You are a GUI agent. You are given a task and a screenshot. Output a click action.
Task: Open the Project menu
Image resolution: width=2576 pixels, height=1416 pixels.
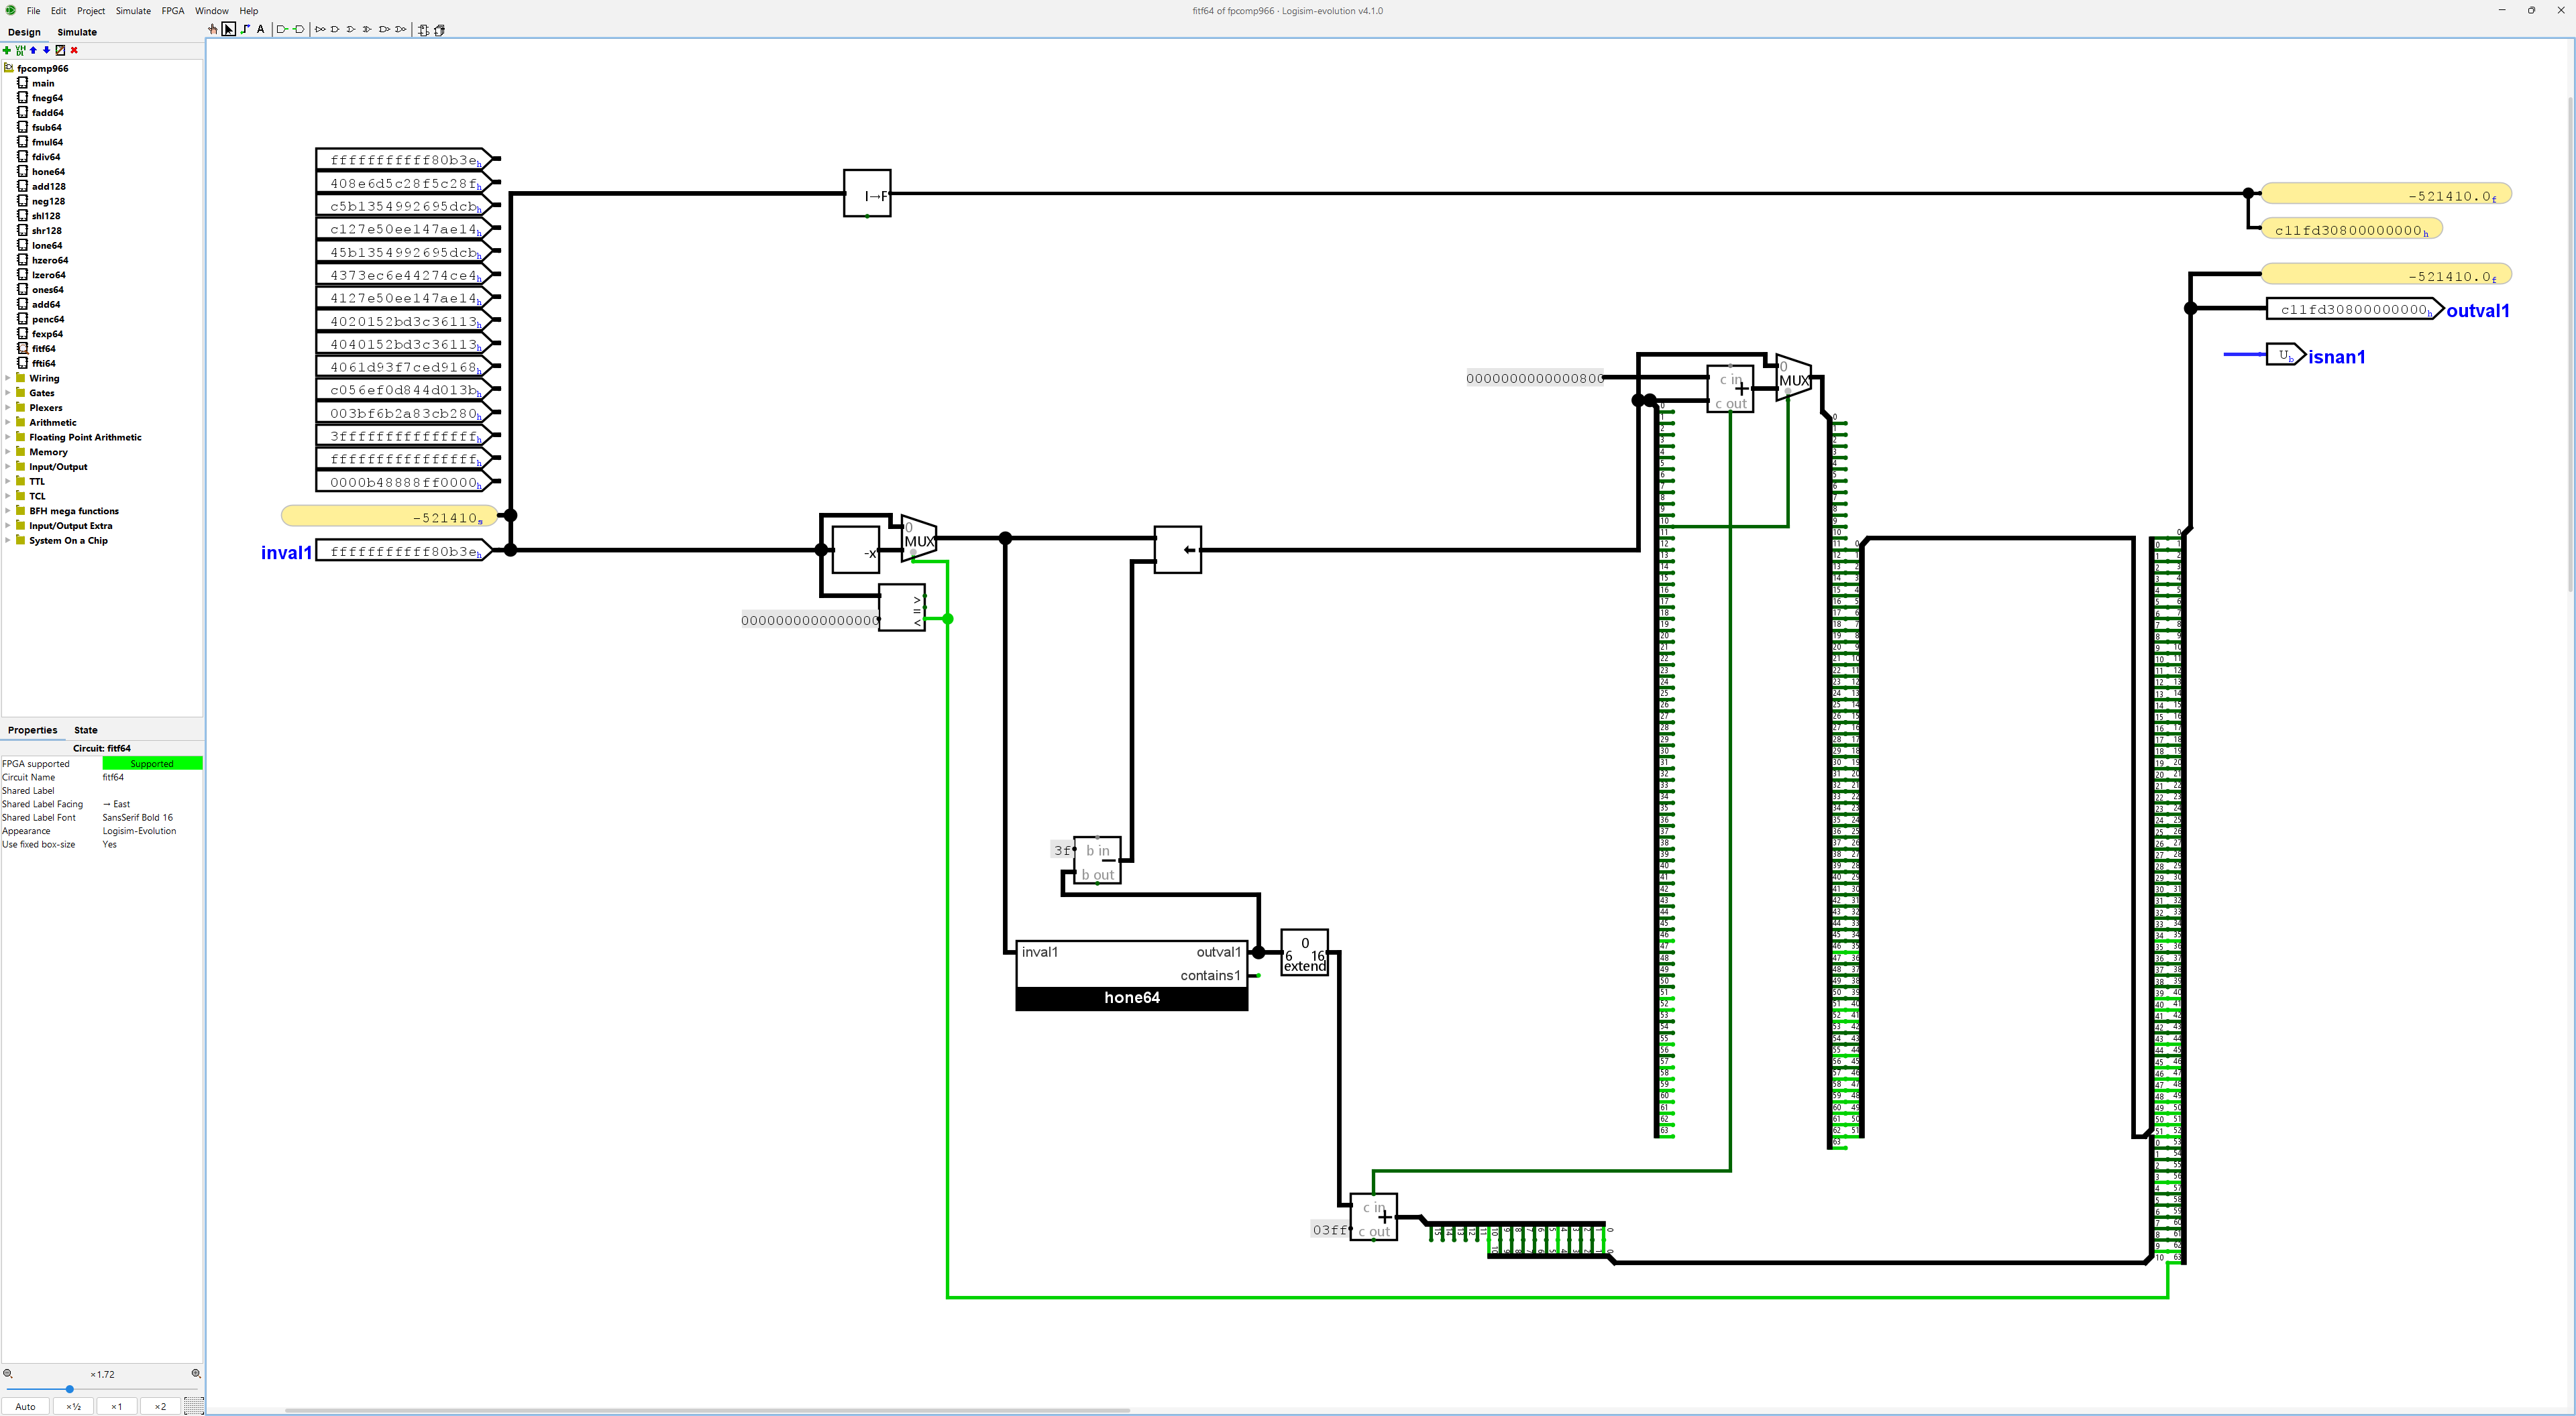coord(91,11)
